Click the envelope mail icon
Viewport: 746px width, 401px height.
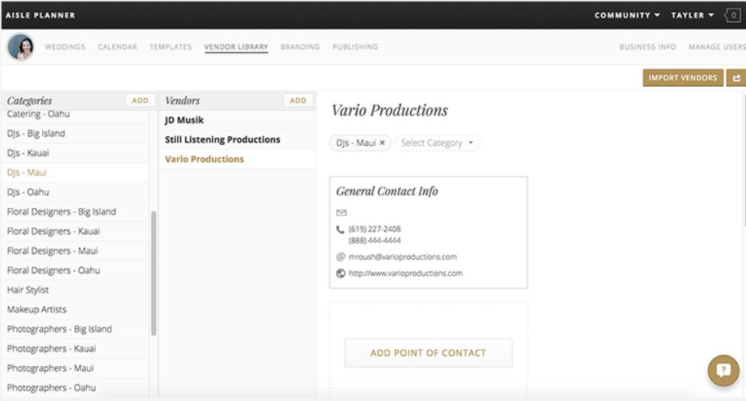click(341, 213)
